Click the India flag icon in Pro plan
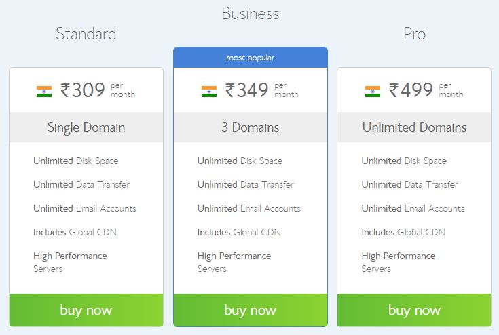 (373, 92)
